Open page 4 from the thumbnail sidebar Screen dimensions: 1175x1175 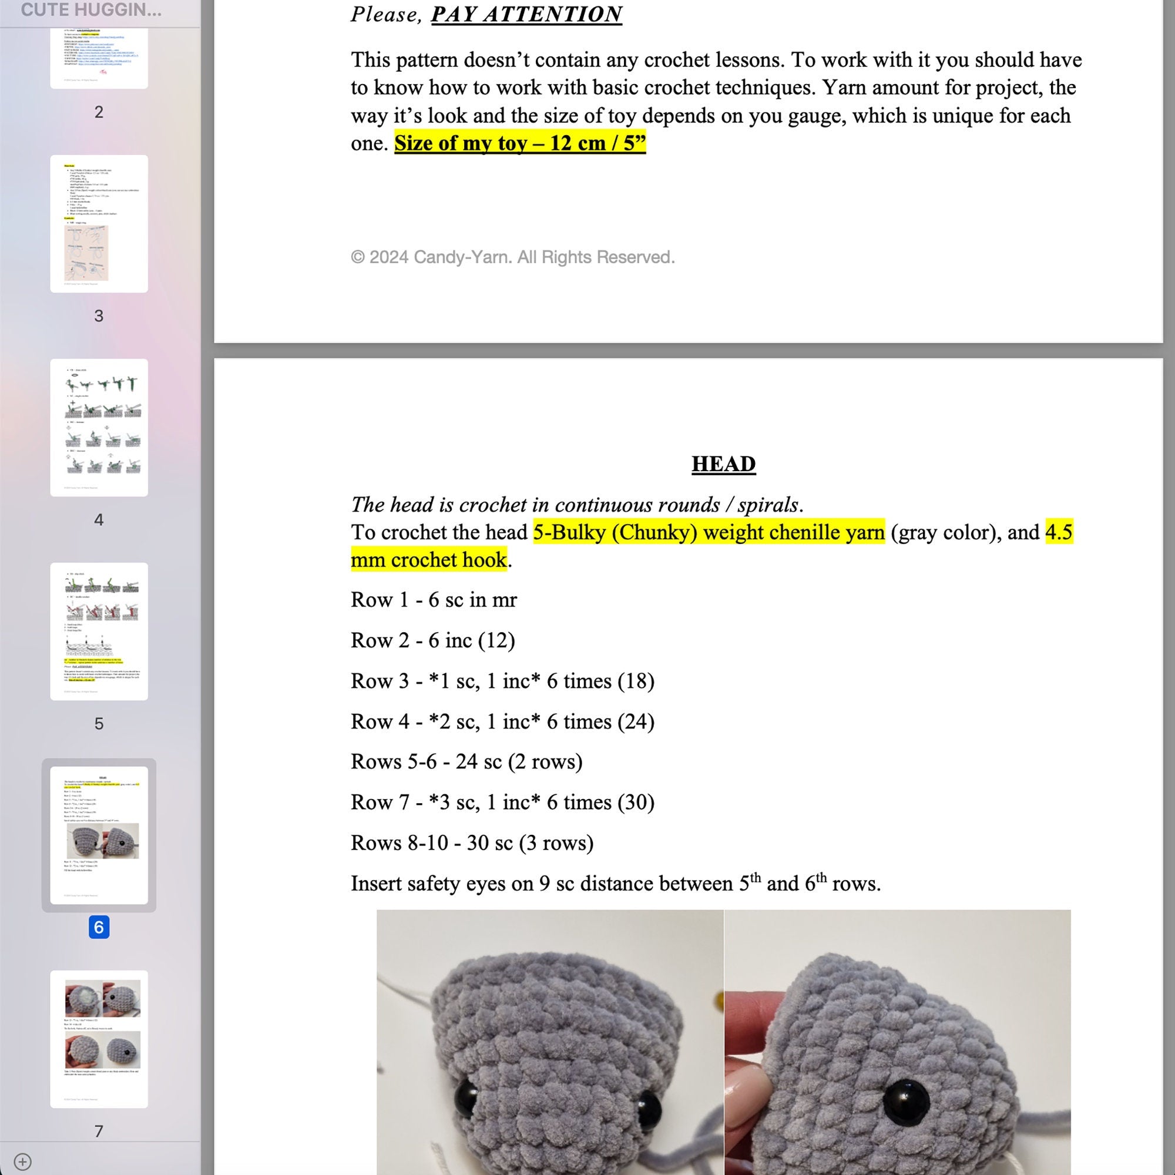click(99, 429)
